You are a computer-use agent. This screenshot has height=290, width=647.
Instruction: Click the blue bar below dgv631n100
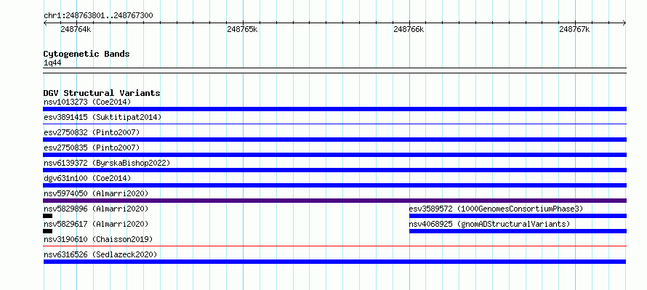point(334,185)
